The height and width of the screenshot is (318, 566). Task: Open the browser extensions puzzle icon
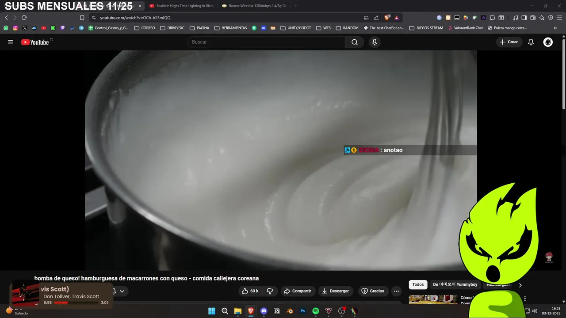pyautogui.click(x=492, y=18)
